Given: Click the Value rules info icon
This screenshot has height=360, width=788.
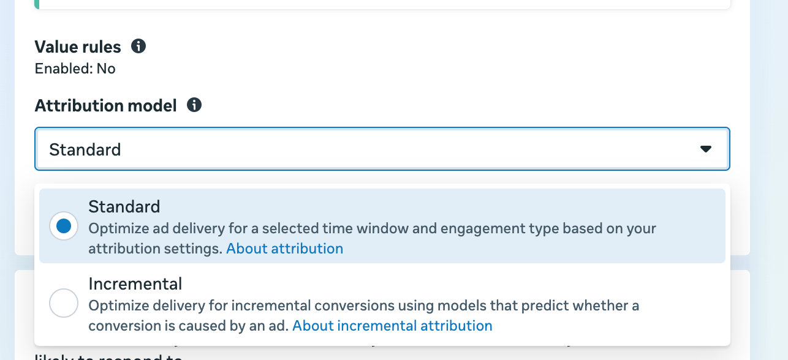Looking at the screenshot, I should click(139, 46).
